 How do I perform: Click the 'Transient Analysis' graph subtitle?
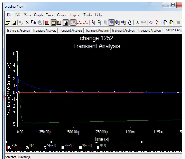tap(97, 46)
